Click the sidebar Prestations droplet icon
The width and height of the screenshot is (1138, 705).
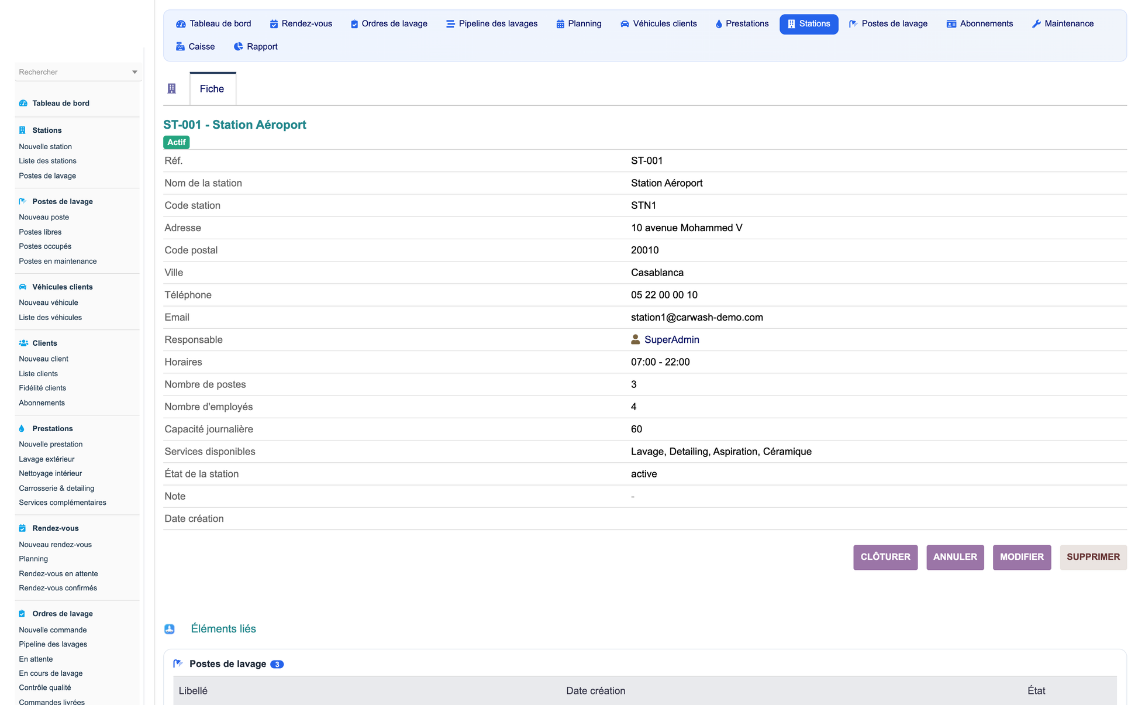coord(22,428)
